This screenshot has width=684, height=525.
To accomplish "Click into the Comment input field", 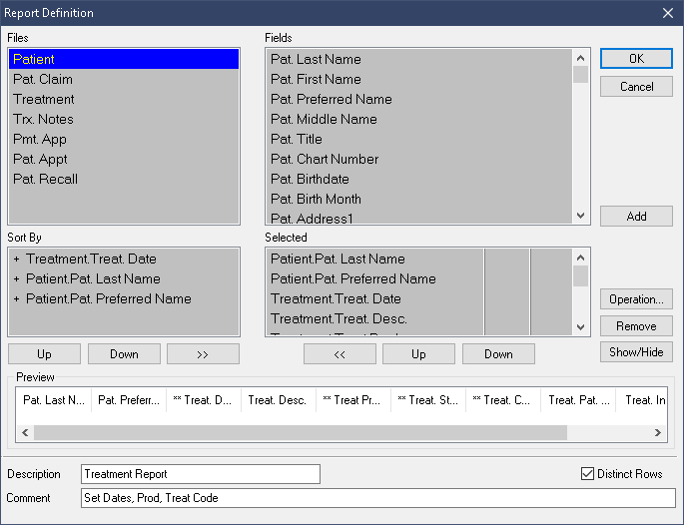I will point(377,498).
